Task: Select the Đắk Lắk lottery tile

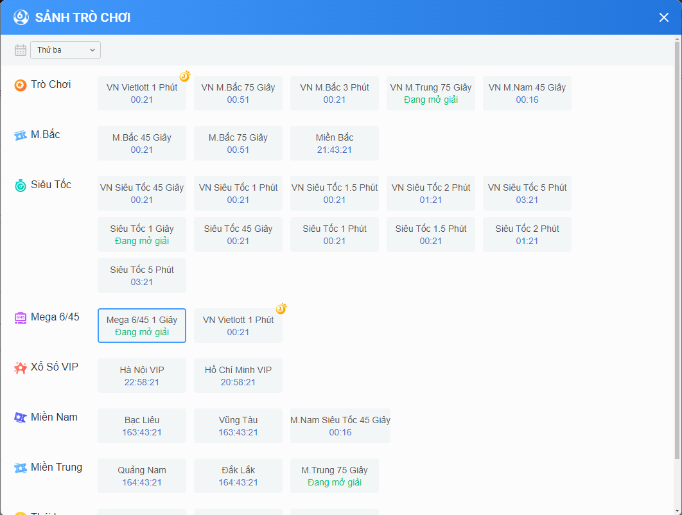Action: 238,476
